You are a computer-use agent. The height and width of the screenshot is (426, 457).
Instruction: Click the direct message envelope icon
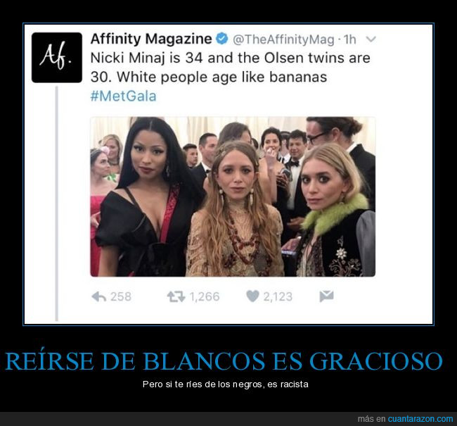point(326,296)
